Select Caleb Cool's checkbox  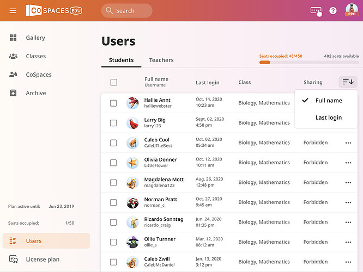click(113, 143)
